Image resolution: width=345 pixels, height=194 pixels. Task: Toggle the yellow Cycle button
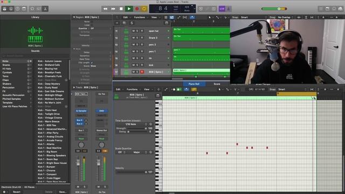point(144,9)
